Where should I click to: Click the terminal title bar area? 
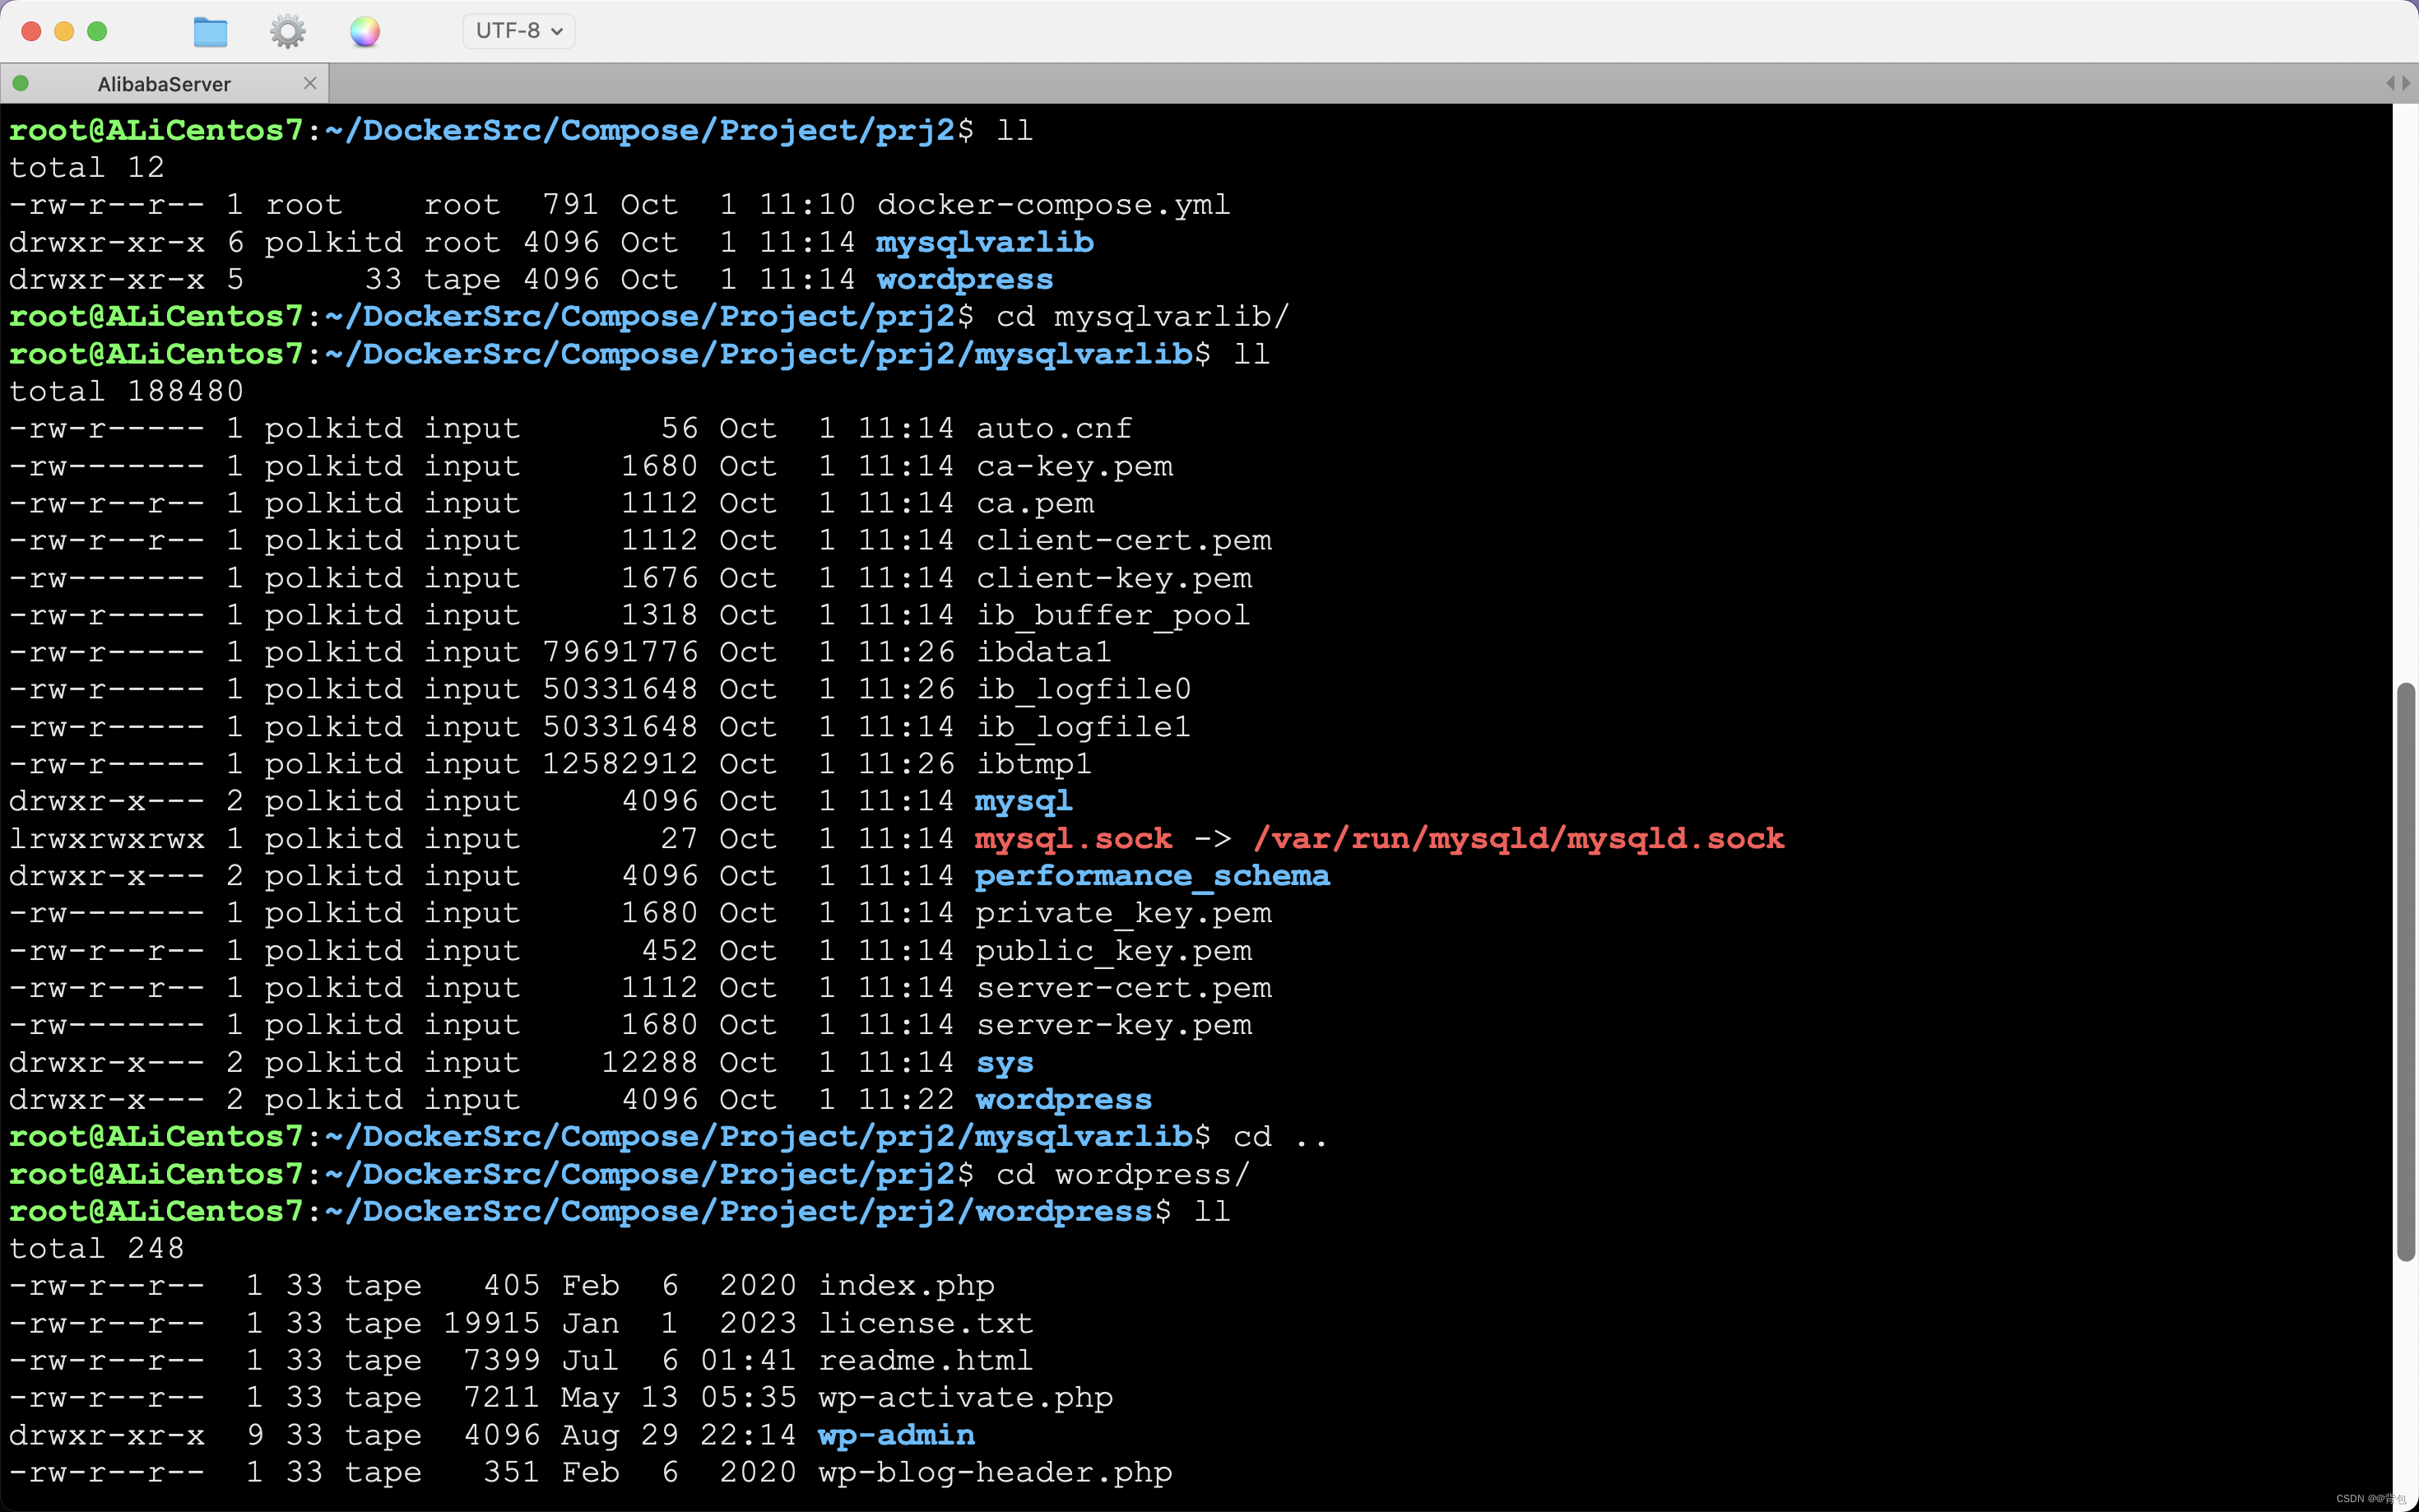tap(1209, 30)
